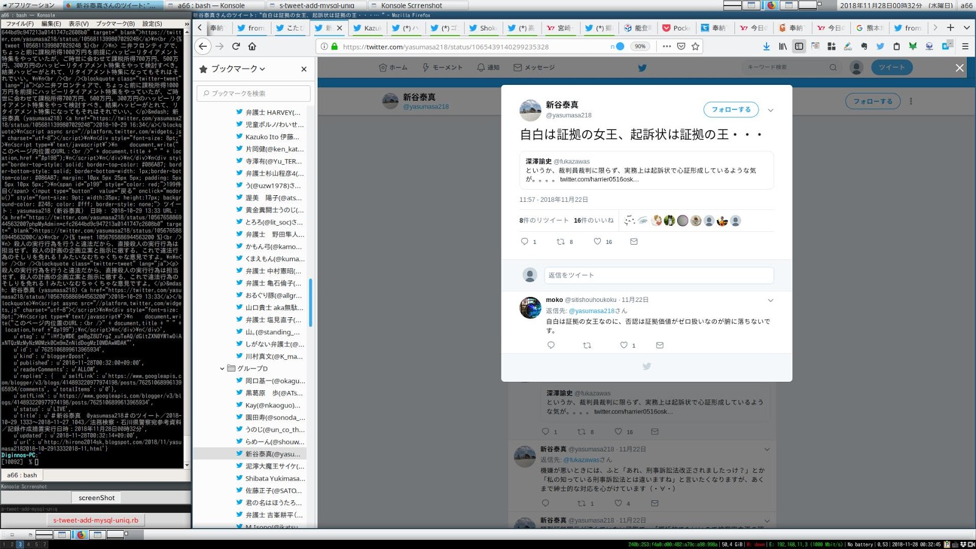The width and height of the screenshot is (976, 549).
Task: Retweet the moko reply
Action: 587,345
